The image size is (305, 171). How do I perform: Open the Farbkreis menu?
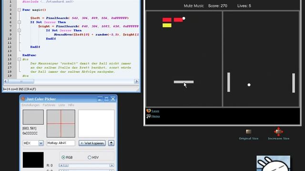49,105
